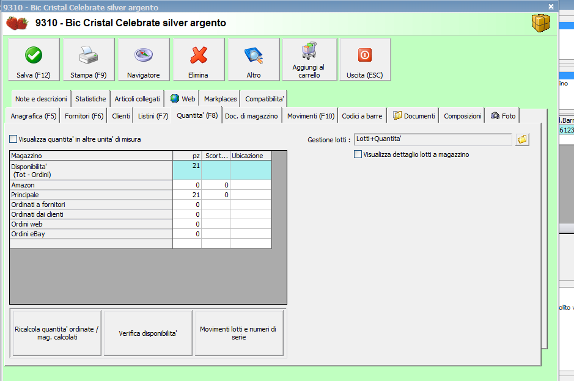Click the Disponibilita' pz cell showing 21
Screen dimensions: 574x381
[x=187, y=170]
